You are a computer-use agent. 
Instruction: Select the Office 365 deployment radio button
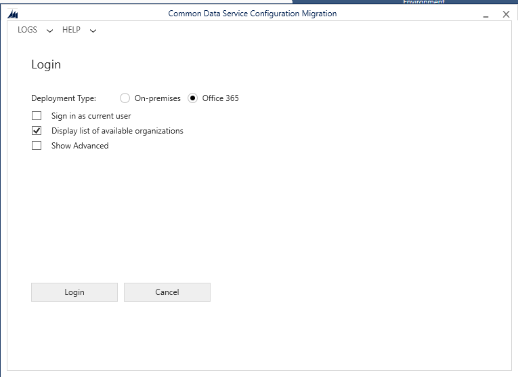point(193,98)
